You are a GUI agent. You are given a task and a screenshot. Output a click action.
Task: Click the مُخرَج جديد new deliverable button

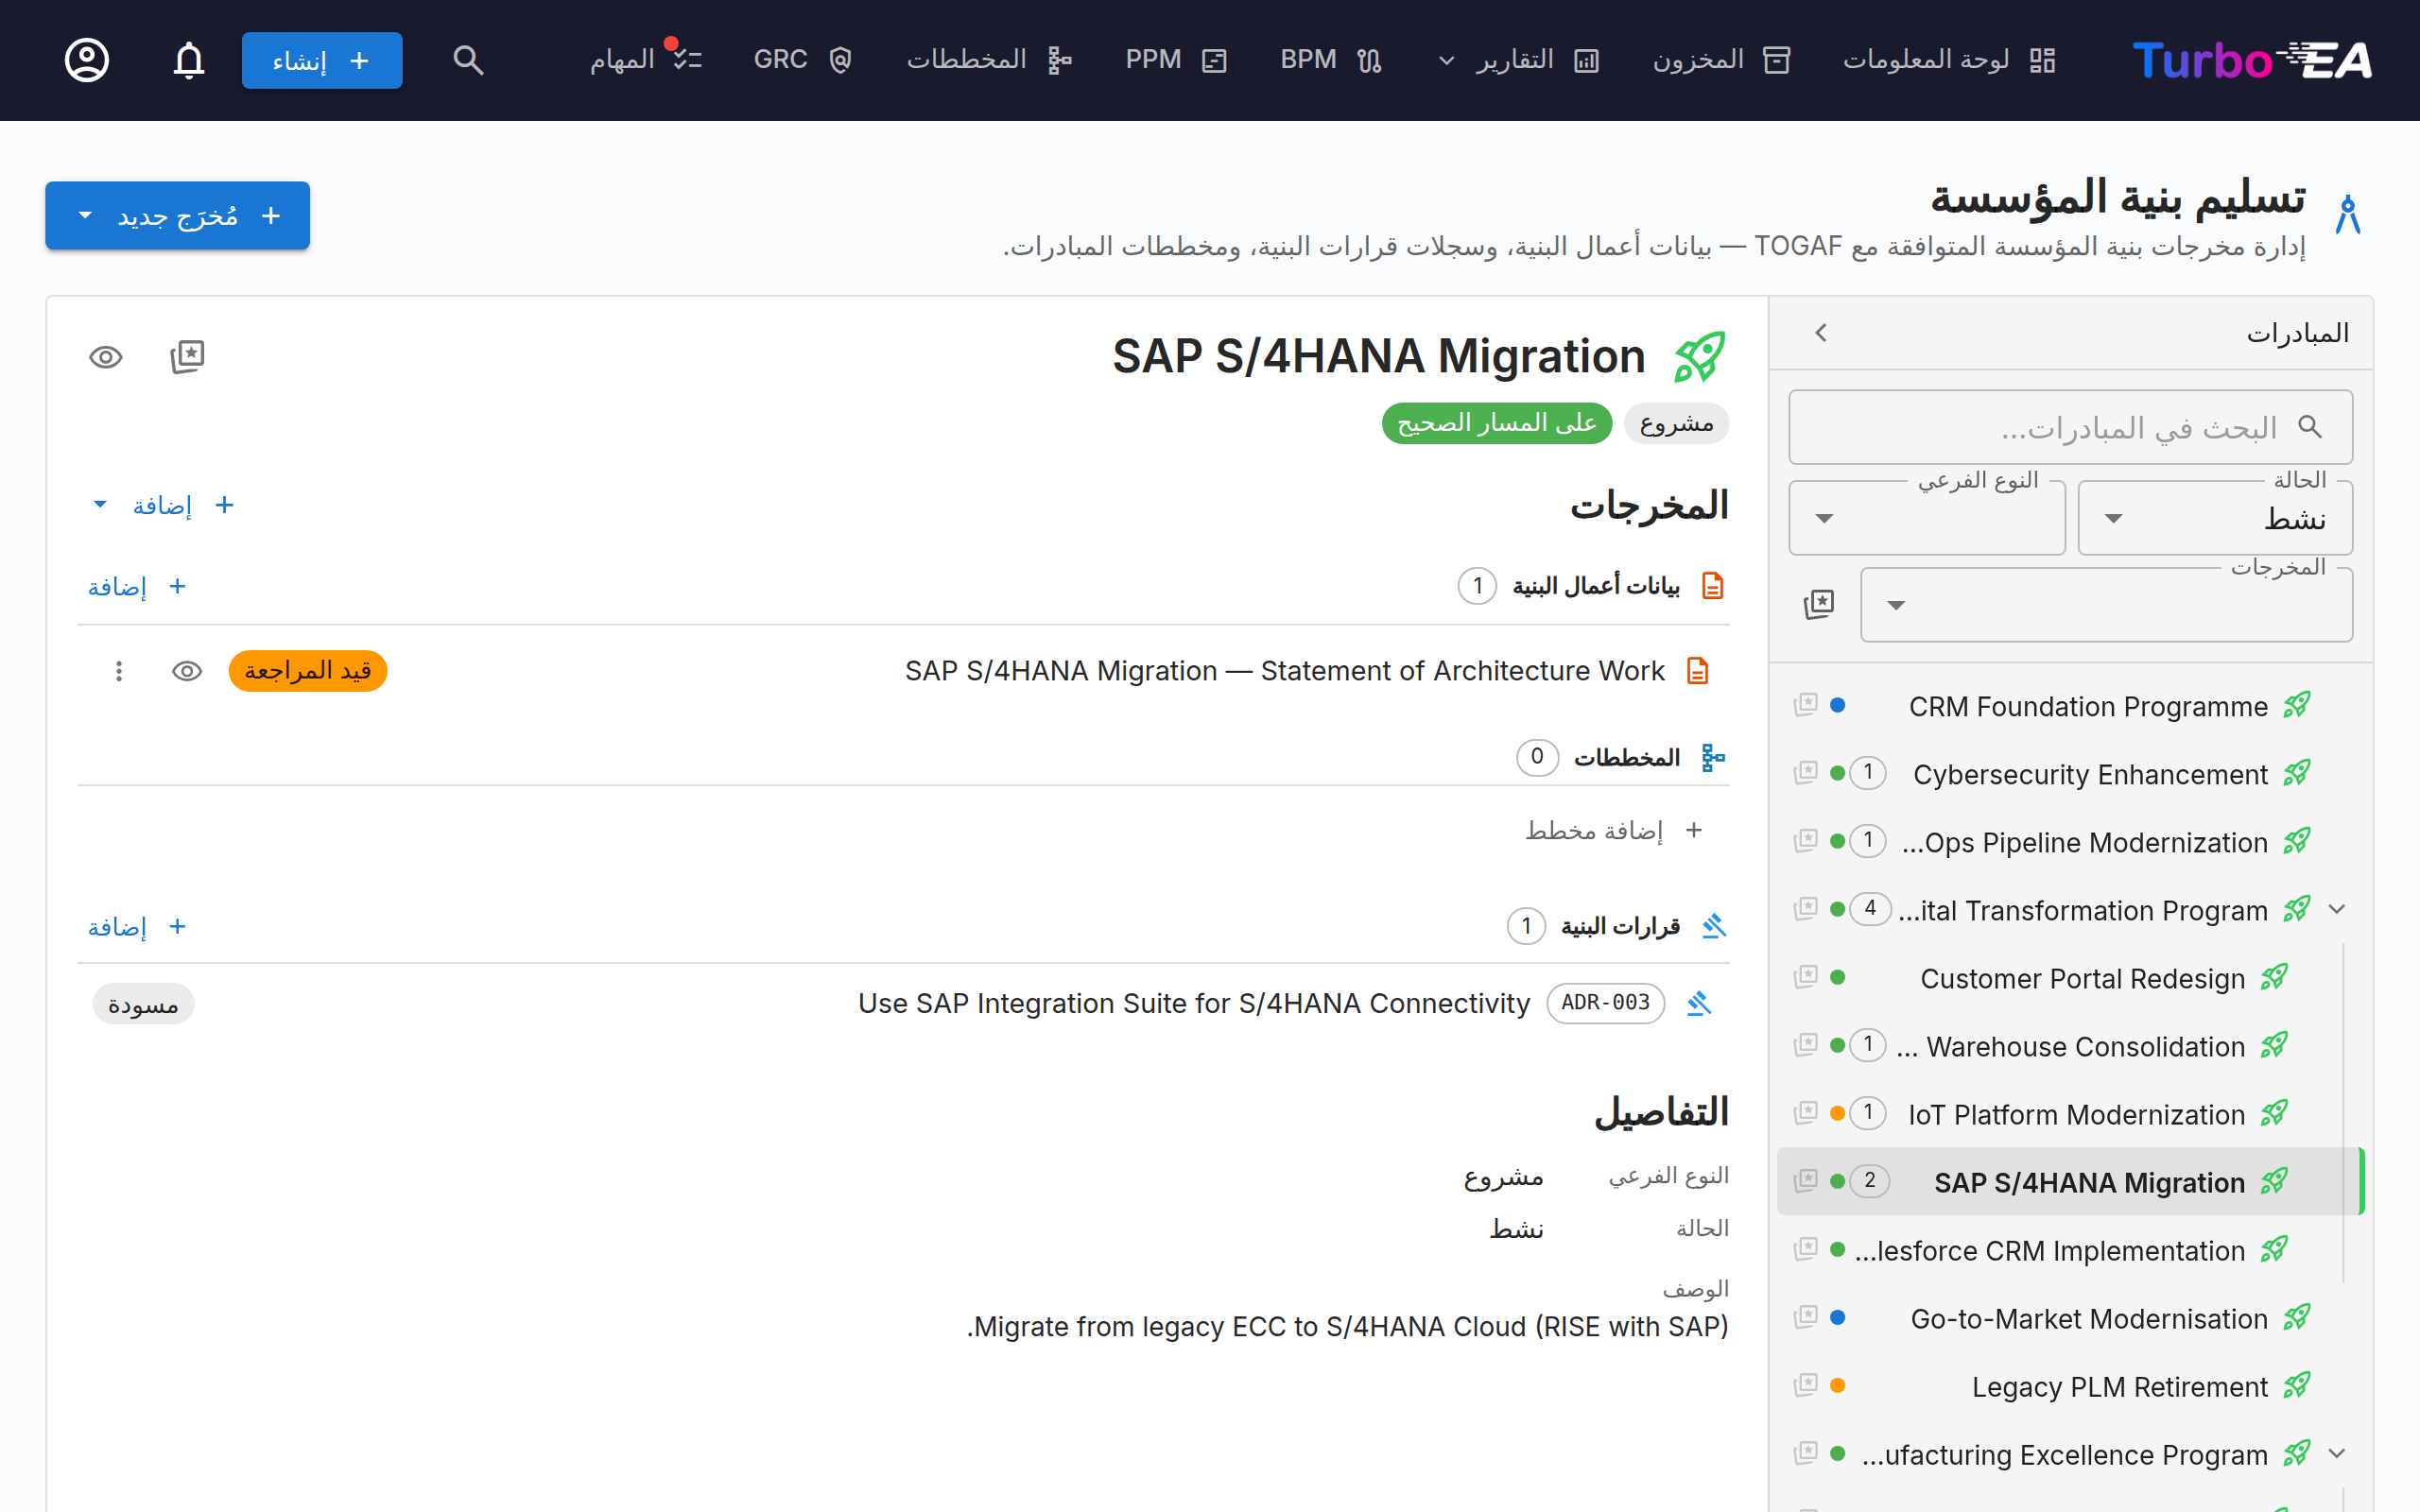[x=177, y=215]
